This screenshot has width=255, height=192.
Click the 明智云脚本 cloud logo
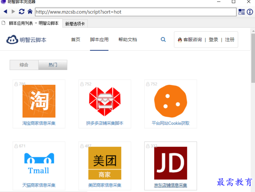coord(26,40)
